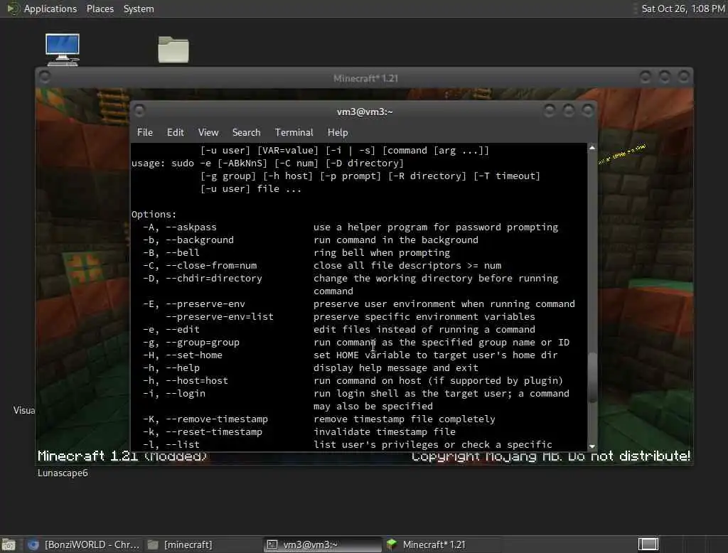Click terminal scrollbar up arrow
Image resolution: width=728 pixels, height=553 pixels.
click(x=592, y=148)
